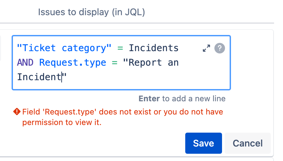The height and width of the screenshot is (161, 283).
Task: Click the "Report an" text in query
Action: pyautogui.click(x=151, y=63)
